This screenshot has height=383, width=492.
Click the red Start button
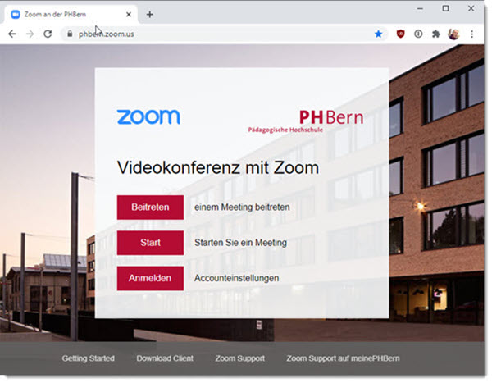click(x=150, y=243)
